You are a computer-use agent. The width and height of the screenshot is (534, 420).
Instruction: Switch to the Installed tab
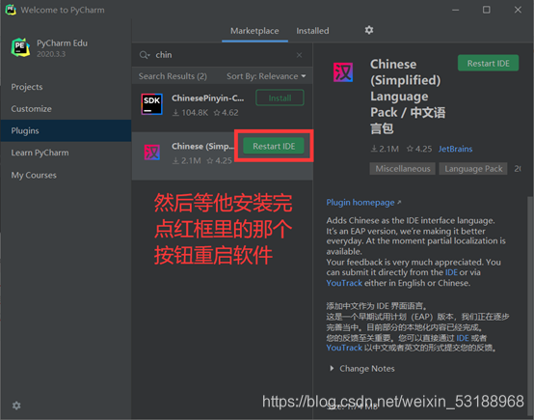pos(312,31)
